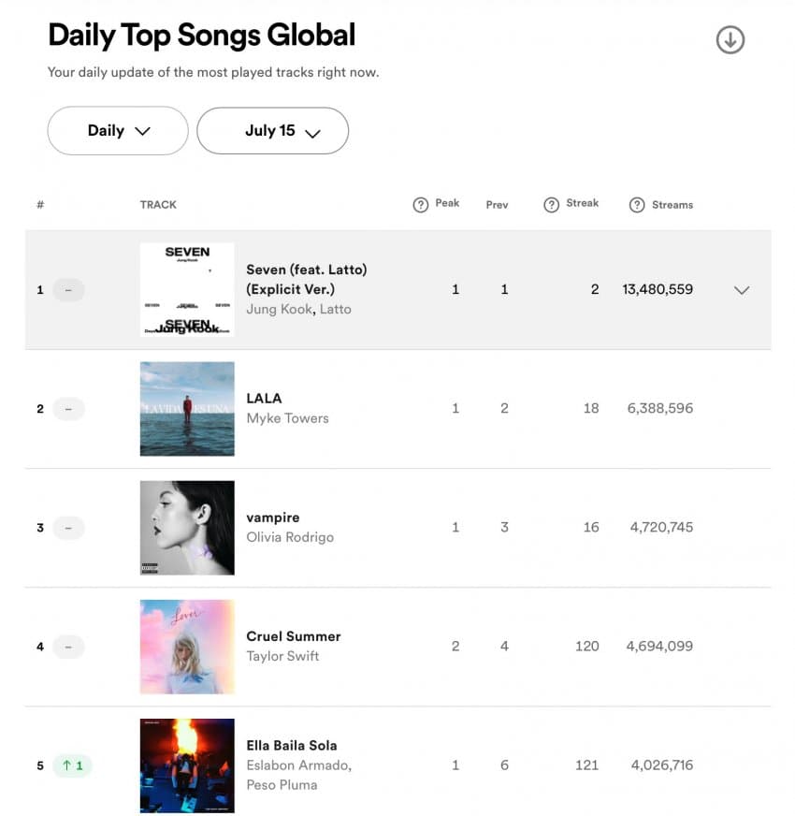Screen dimensions: 795x816
Task: Click the vampire album cover art
Action: pyautogui.click(x=187, y=528)
